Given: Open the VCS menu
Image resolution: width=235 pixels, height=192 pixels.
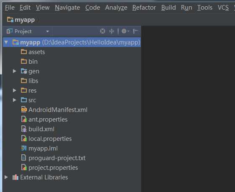Looking at the screenshot, I should [223, 8].
